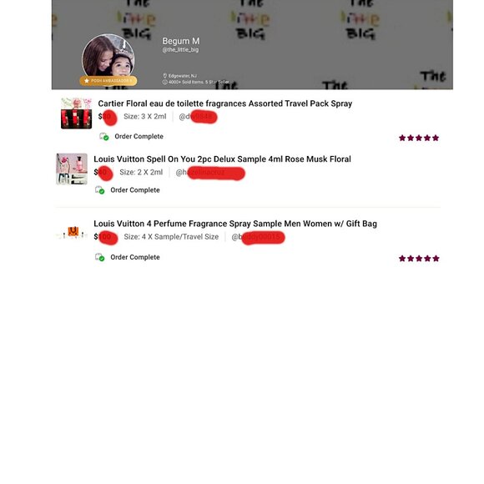The image size is (484, 484).
Task: Open Begum M's profile picture
Action: (108, 59)
